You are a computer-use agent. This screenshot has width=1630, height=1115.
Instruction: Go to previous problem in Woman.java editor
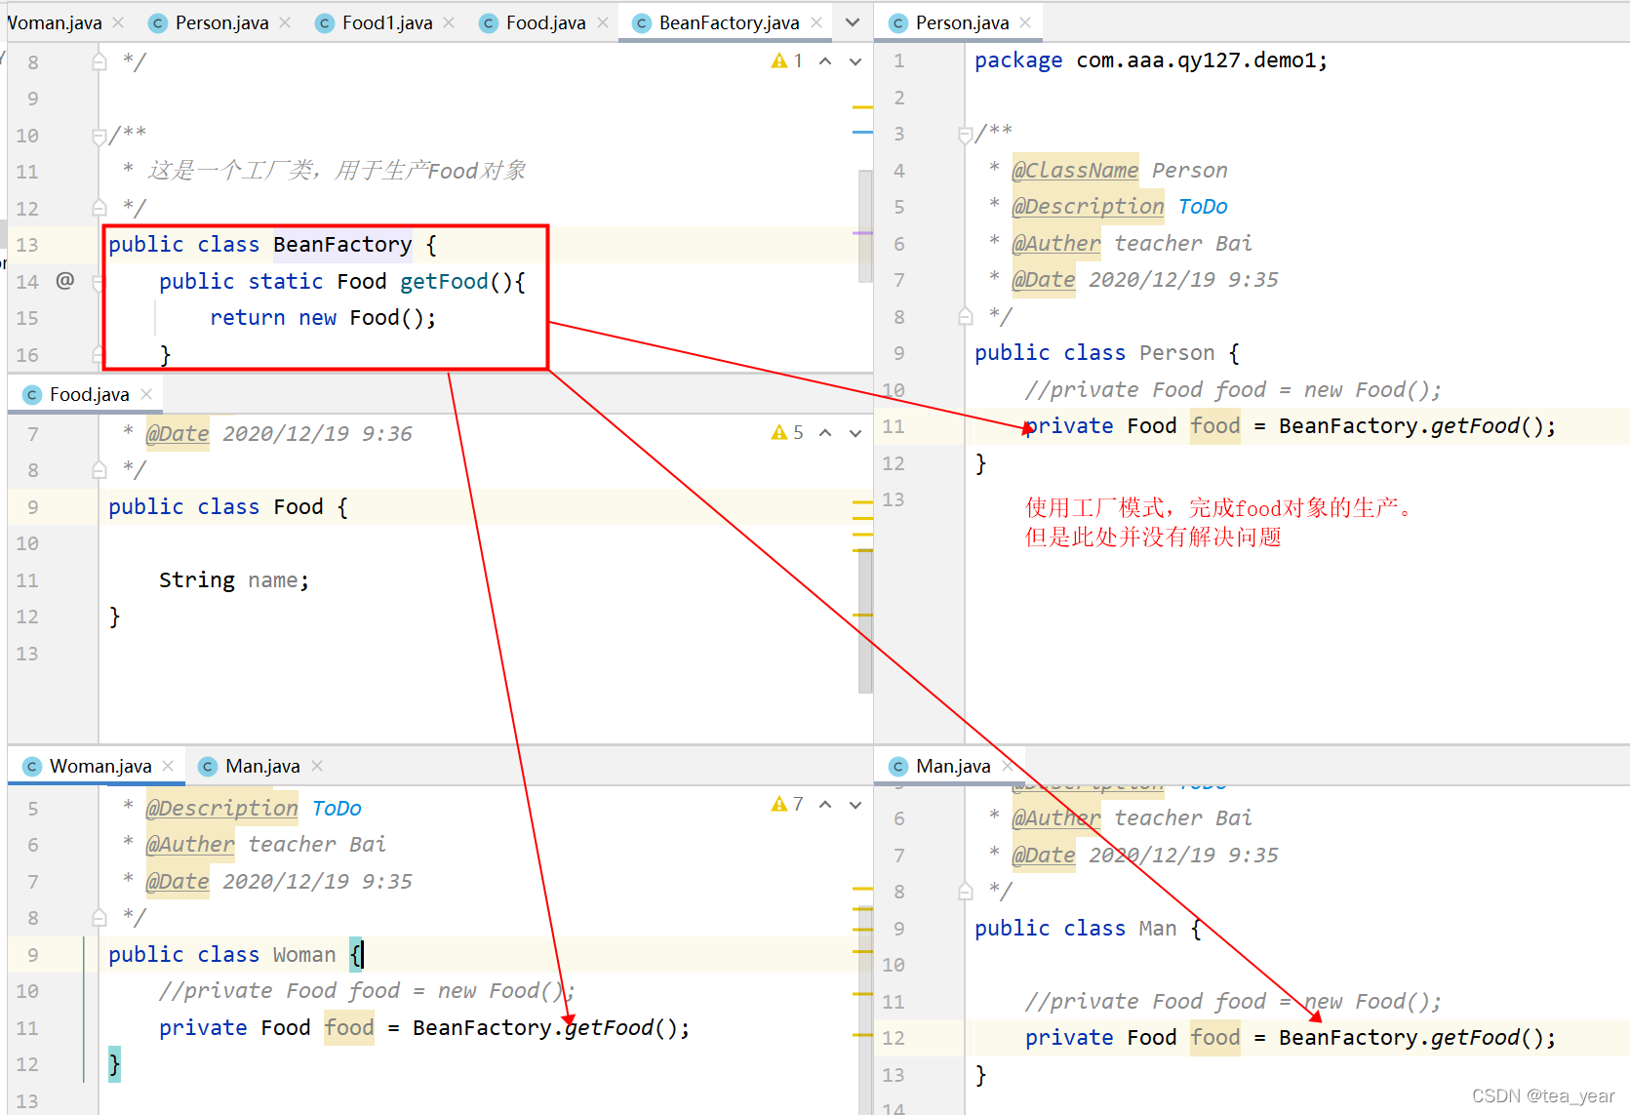(x=825, y=805)
